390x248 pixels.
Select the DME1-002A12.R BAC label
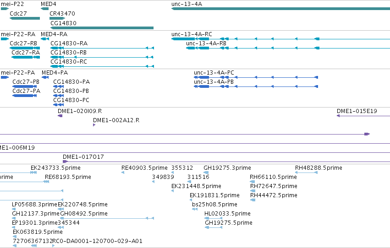coord(116,120)
